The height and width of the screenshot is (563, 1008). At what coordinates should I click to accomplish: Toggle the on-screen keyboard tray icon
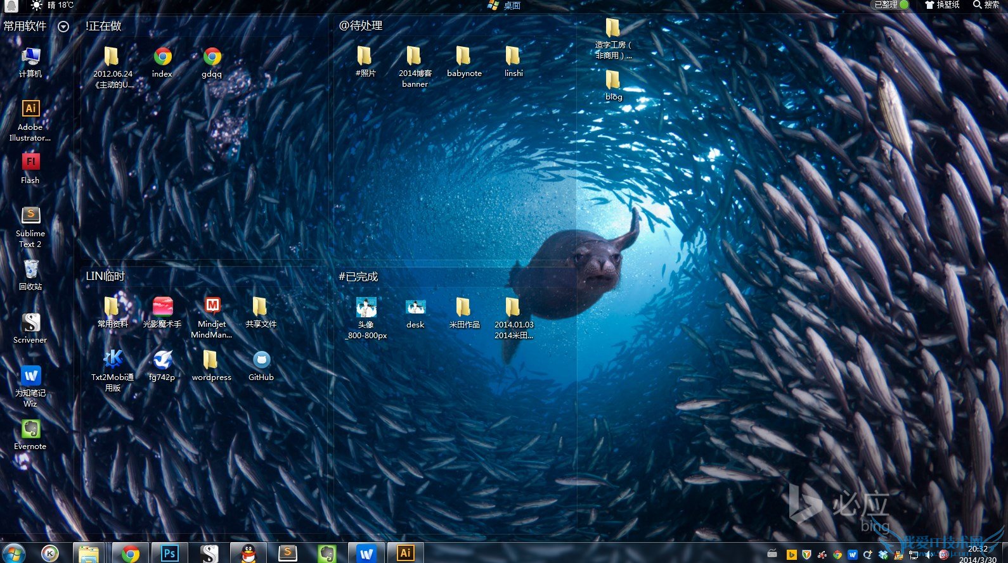pyautogui.click(x=772, y=554)
